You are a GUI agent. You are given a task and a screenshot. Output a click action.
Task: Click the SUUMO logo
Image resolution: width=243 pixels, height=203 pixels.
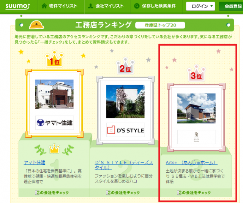(x=18, y=6)
